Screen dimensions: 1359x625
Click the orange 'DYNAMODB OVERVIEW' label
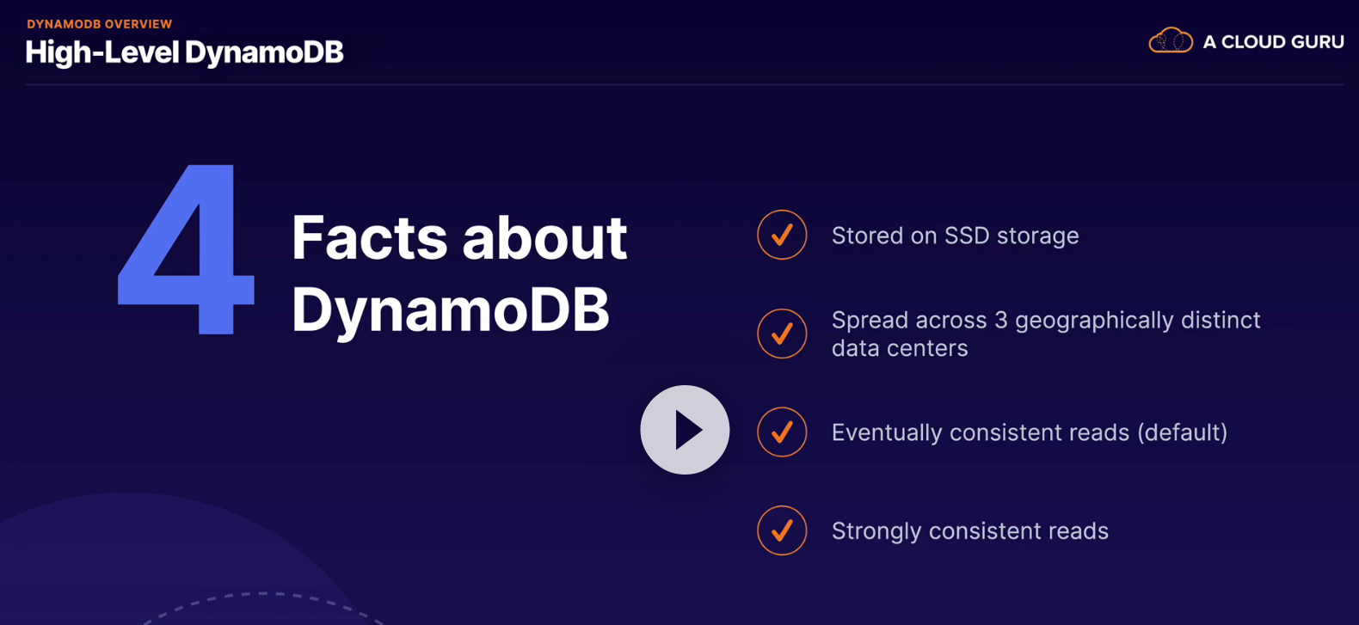point(99,24)
